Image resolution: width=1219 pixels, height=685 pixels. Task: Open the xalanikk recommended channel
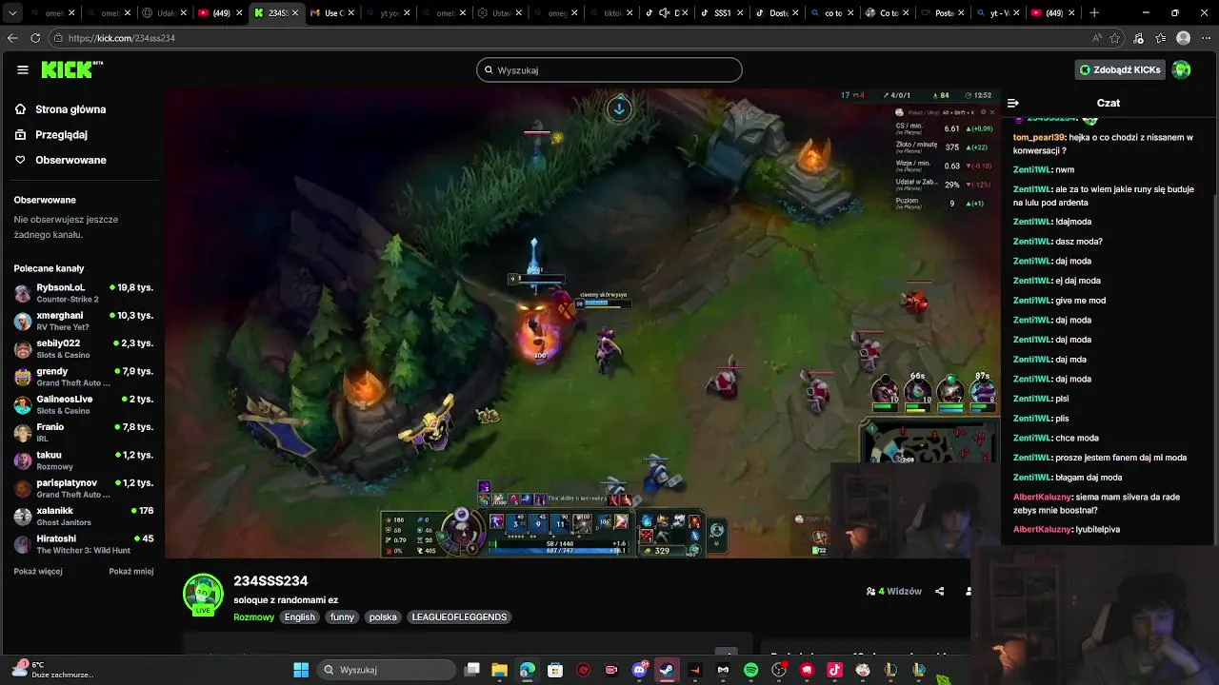pos(84,517)
